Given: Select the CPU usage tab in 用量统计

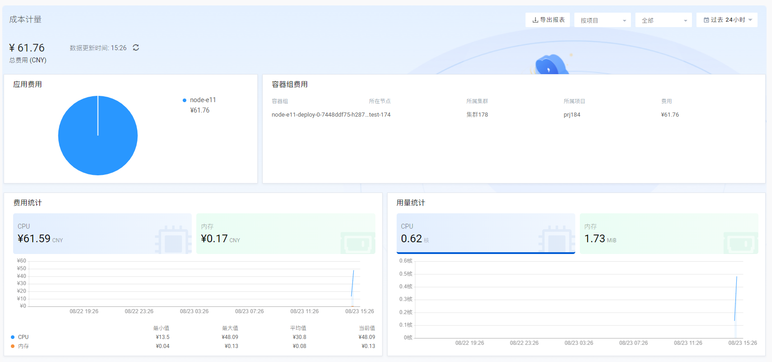Looking at the screenshot, I should (486, 233).
